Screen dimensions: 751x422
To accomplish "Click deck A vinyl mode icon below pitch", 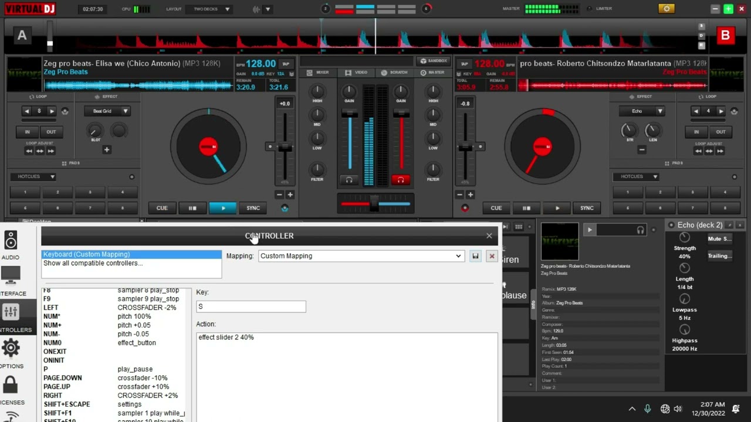I will pos(285,208).
